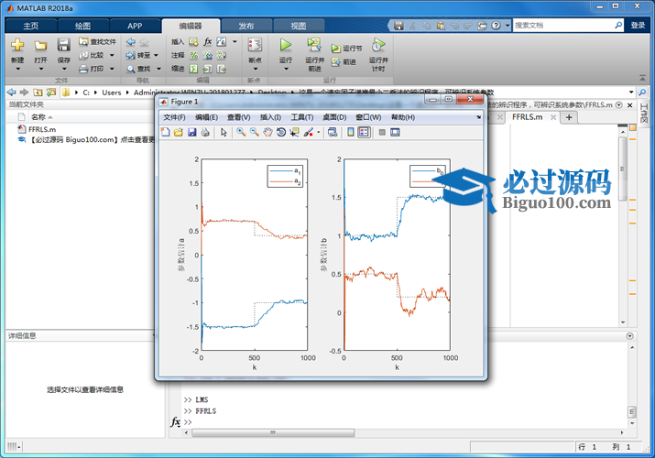Click the 搜索文档 search documentation field
Image resolution: width=655 pixels, height=458 pixels.
[x=564, y=26]
